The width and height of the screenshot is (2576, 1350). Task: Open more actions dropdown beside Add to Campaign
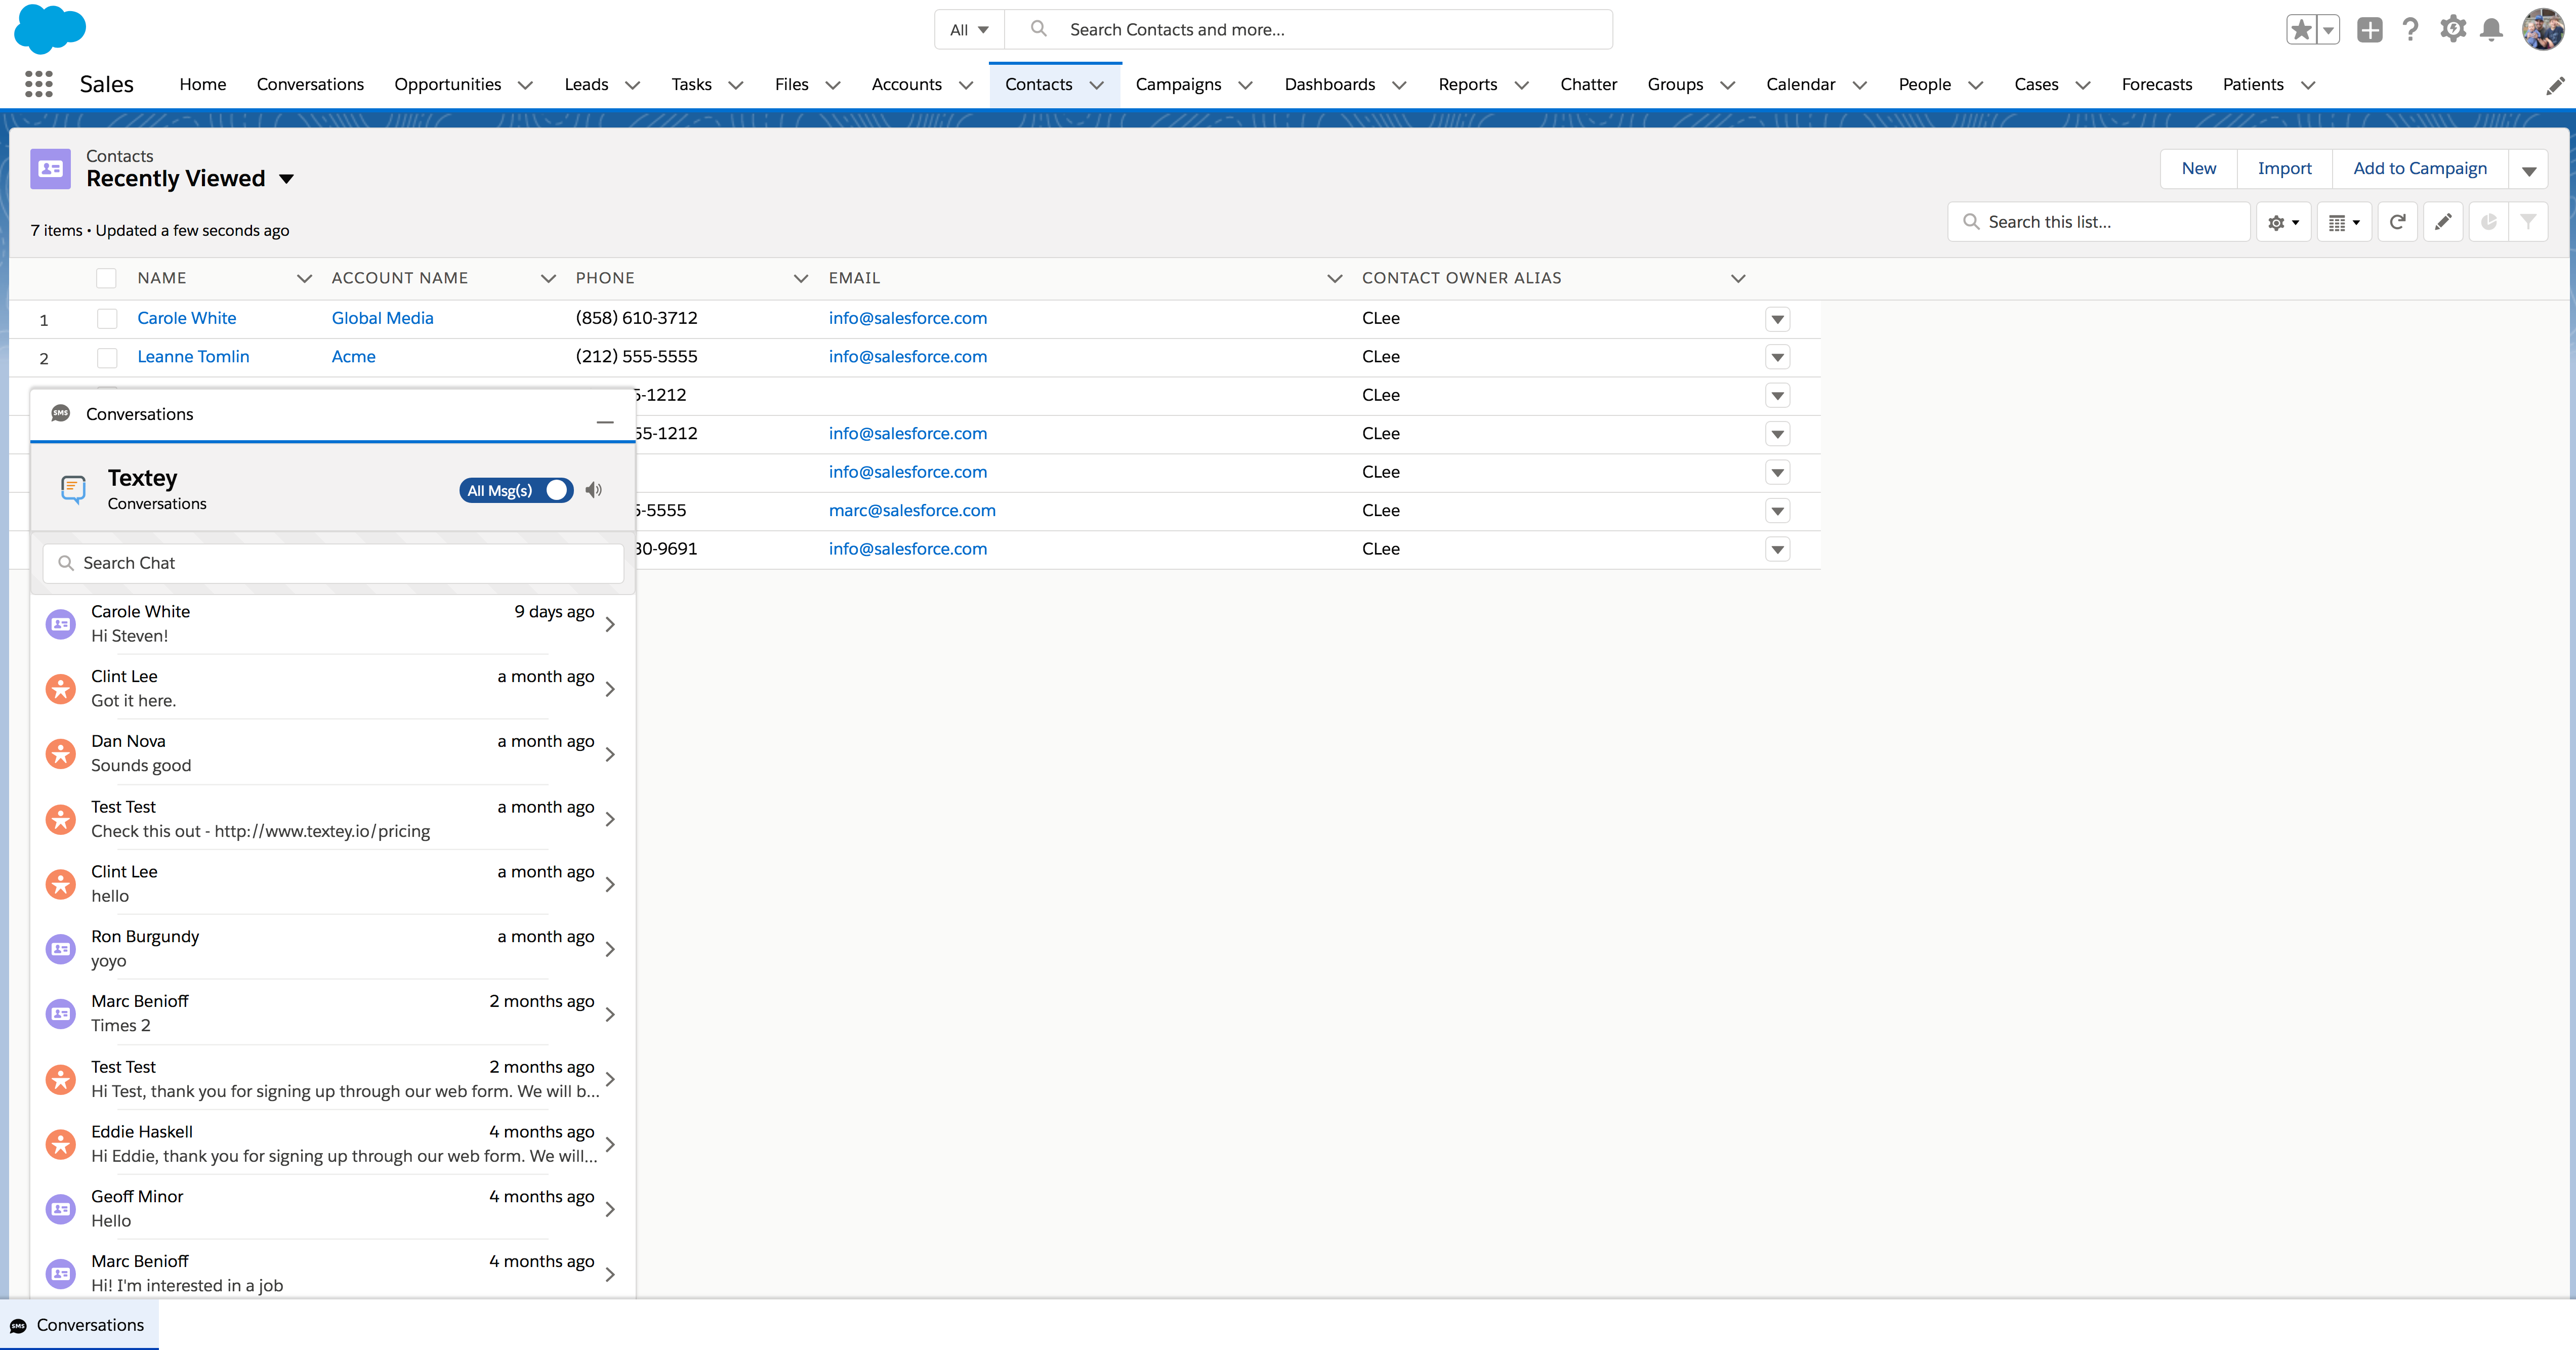coord(2528,169)
